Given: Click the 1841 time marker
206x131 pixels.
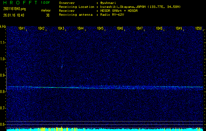Looking at the screenshot, I should tap(22, 28).
